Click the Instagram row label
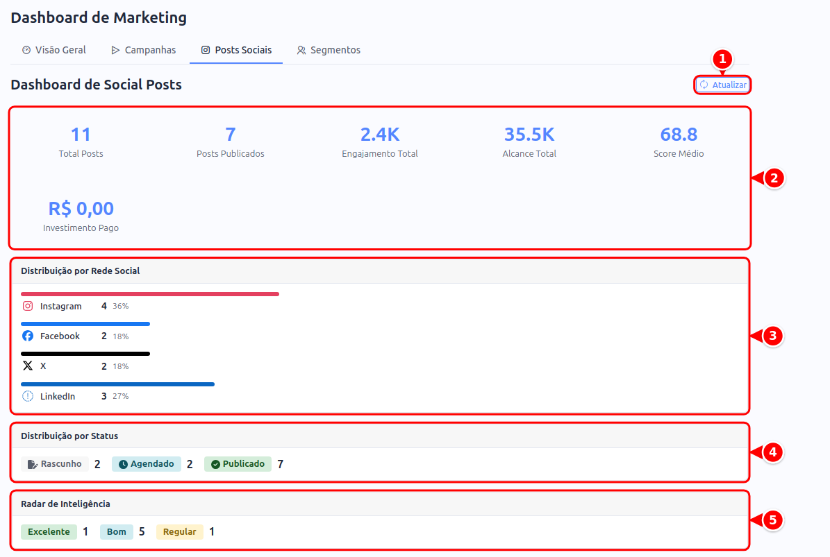This screenshot has width=830, height=557. 61,307
